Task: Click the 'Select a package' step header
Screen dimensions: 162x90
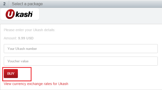Action: coord(27,4)
